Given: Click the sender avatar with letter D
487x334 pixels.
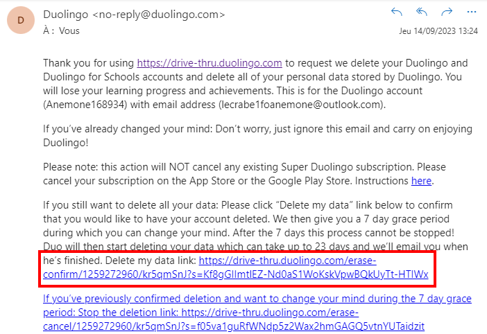Looking at the screenshot, I should pyautogui.click(x=21, y=20).
